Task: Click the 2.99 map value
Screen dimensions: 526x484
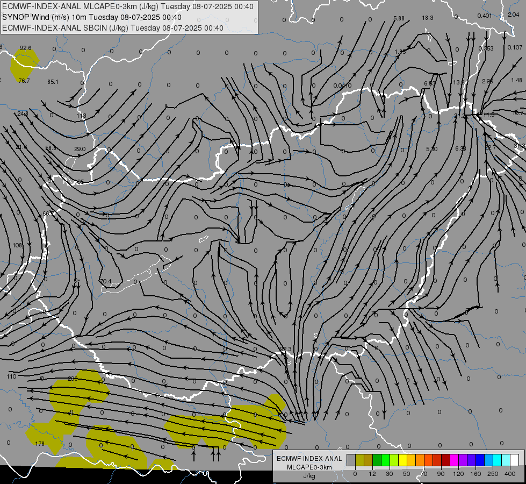Action: pyautogui.click(x=487, y=81)
